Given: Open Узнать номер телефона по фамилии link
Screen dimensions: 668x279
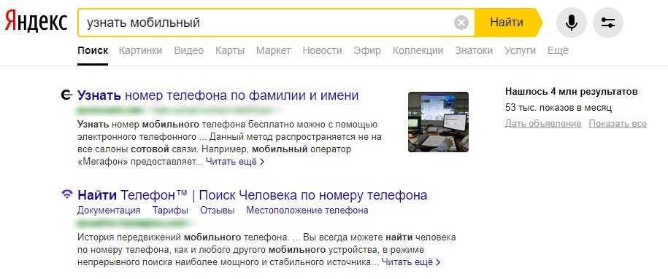Looking at the screenshot, I should point(218,95).
